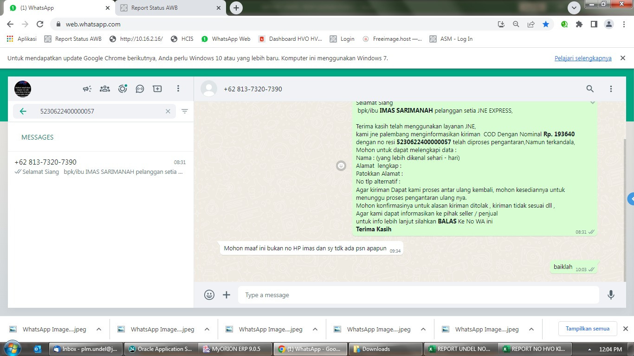Show hidden system tray icons
The height and width of the screenshot is (356, 634).
coord(590,350)
